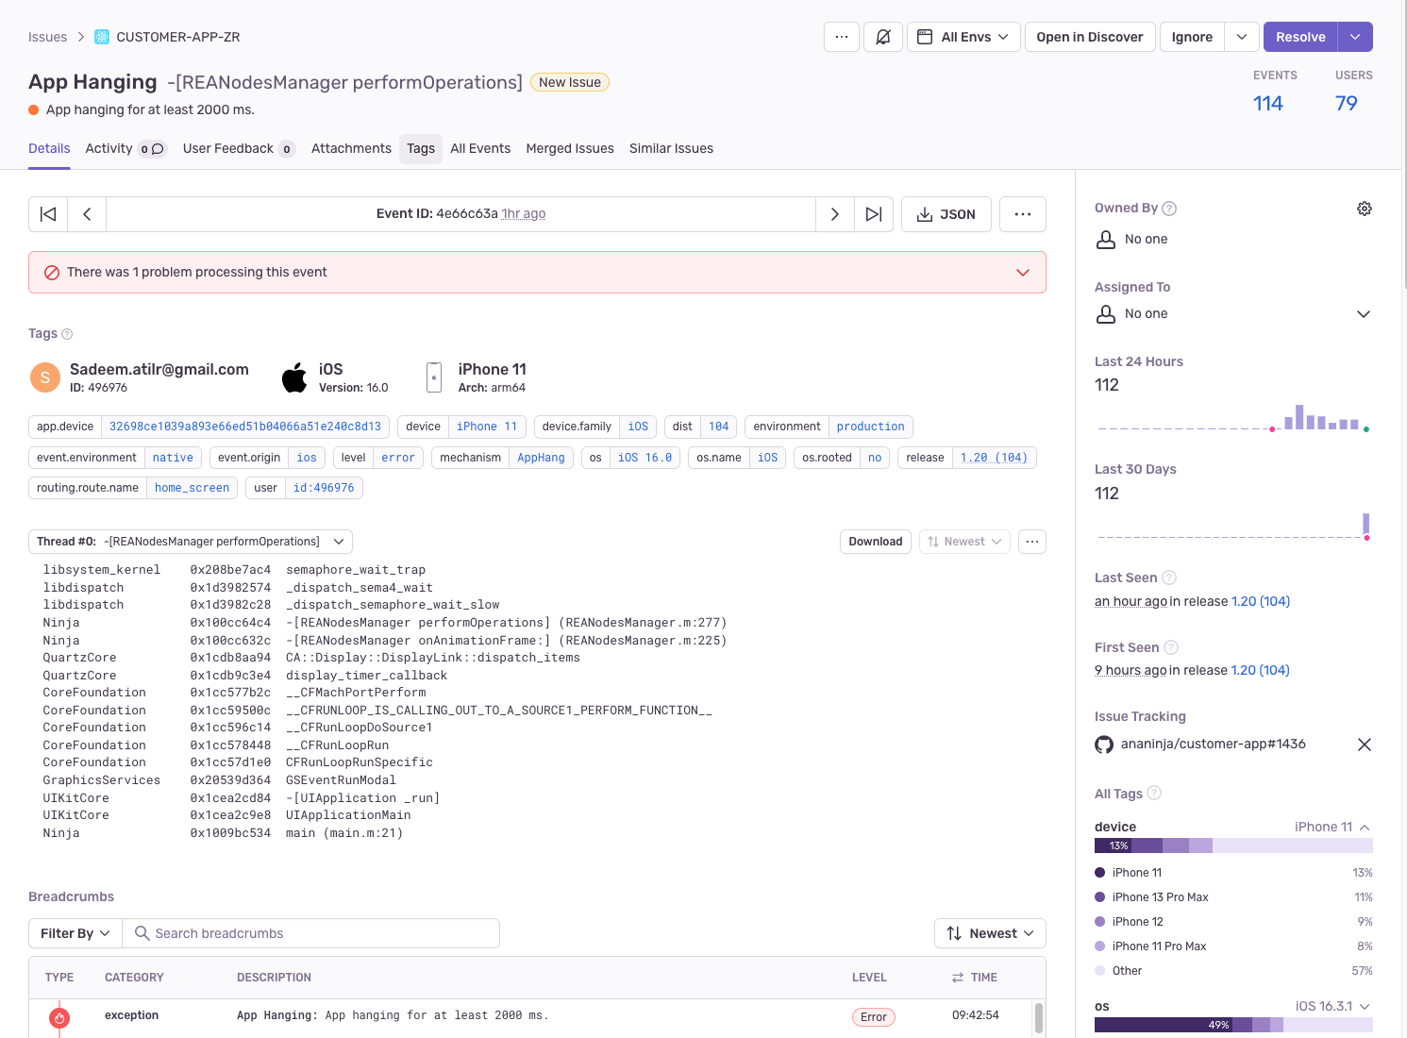
Task: Focus the Search breadcrumbs input field
Action: pyautogui.click(x=311, y=933)
